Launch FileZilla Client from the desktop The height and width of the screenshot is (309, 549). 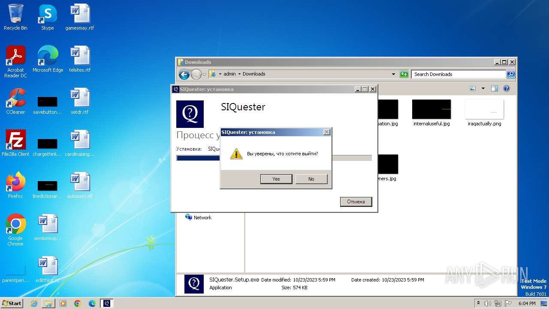[15, 143]
